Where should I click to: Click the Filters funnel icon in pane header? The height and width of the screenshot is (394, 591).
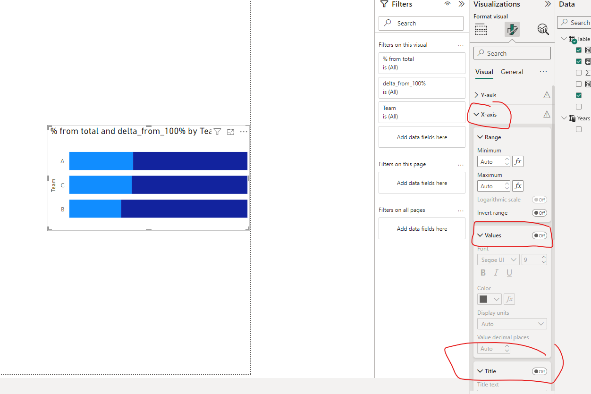384,4
